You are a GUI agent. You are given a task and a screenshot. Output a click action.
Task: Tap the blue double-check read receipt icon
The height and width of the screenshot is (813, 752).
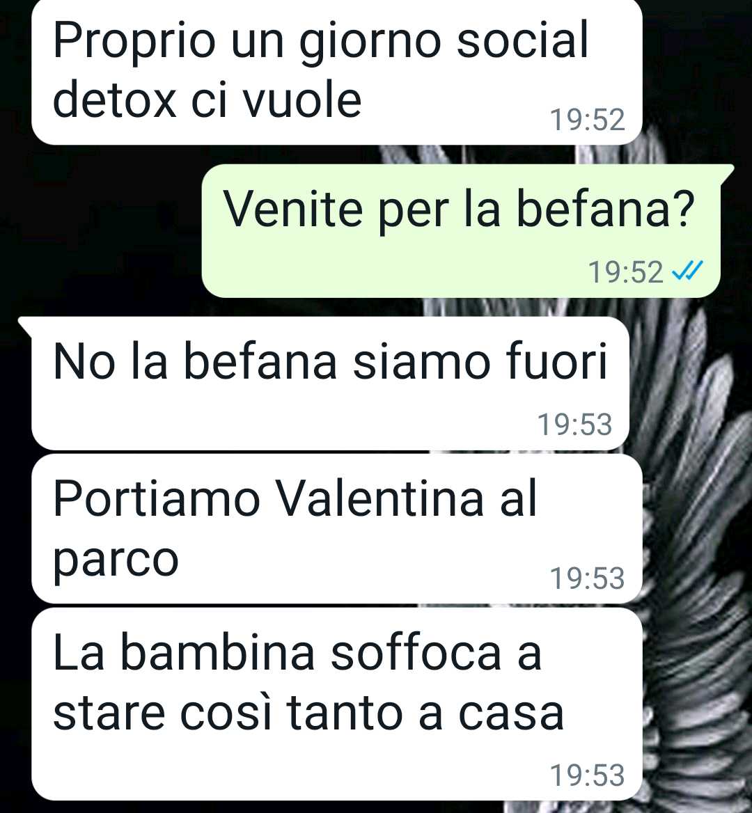687,271
